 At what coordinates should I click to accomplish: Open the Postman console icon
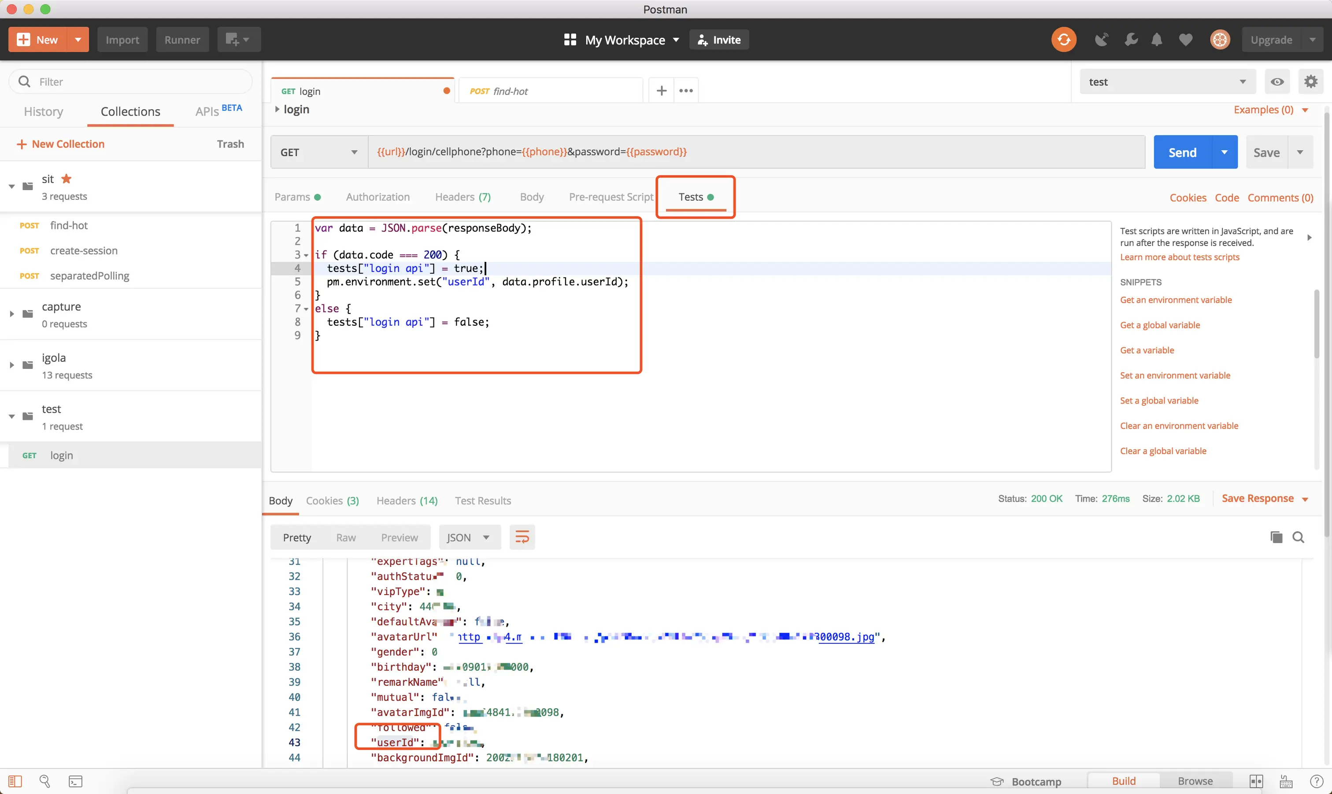pos(75,781)
